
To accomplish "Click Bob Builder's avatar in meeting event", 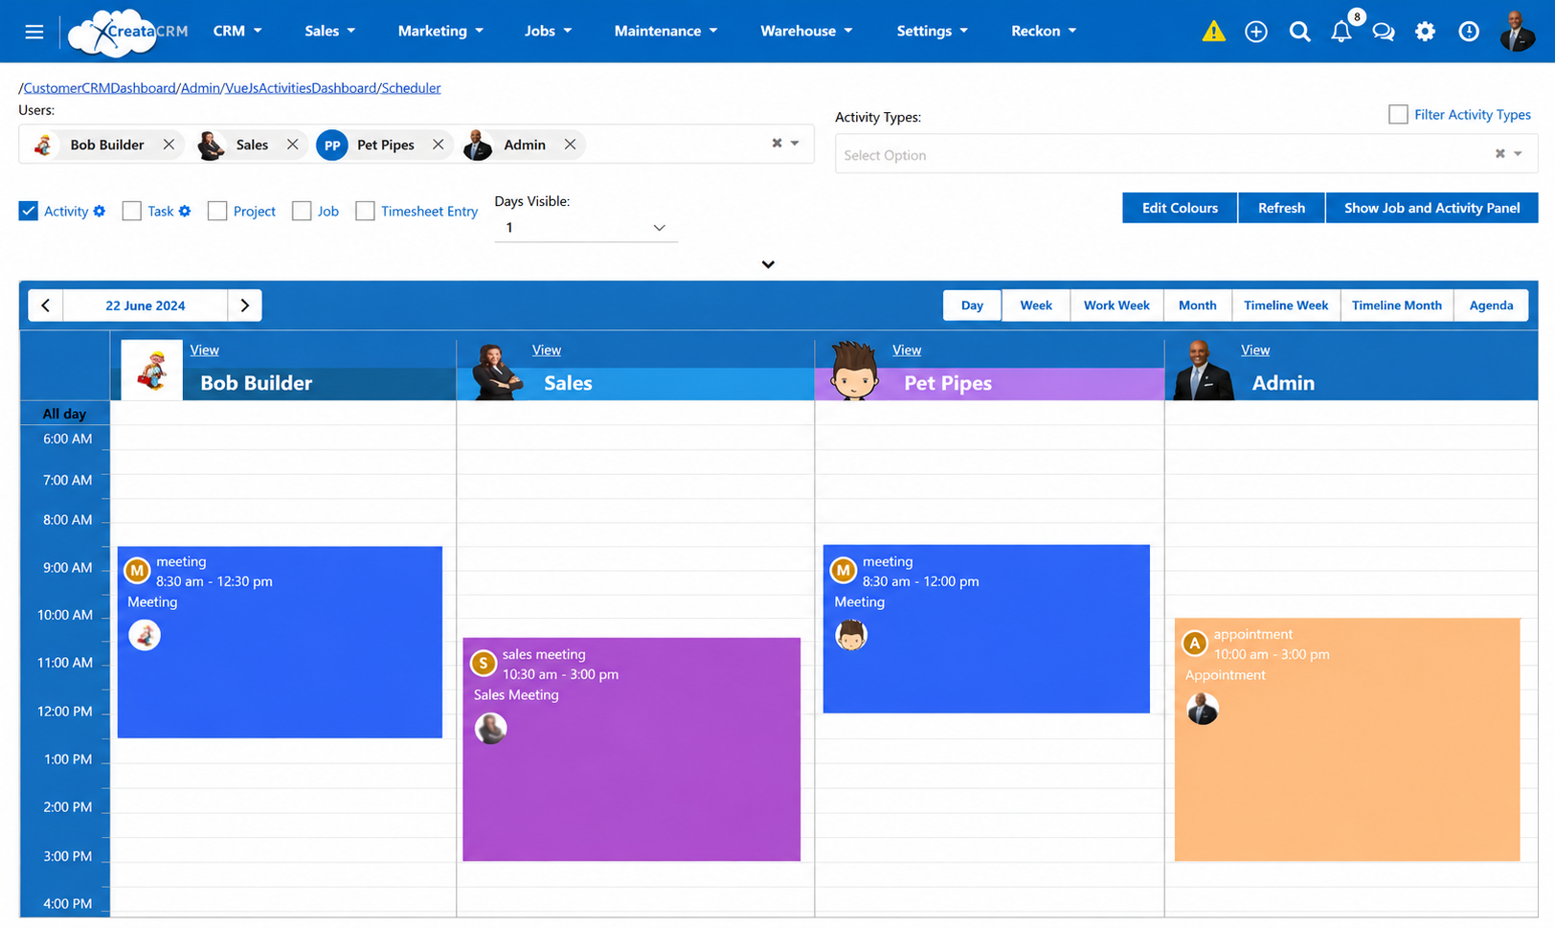I will tap(145, 635).
